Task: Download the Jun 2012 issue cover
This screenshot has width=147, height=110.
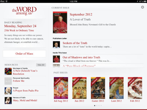Action: tap(79, 88)
